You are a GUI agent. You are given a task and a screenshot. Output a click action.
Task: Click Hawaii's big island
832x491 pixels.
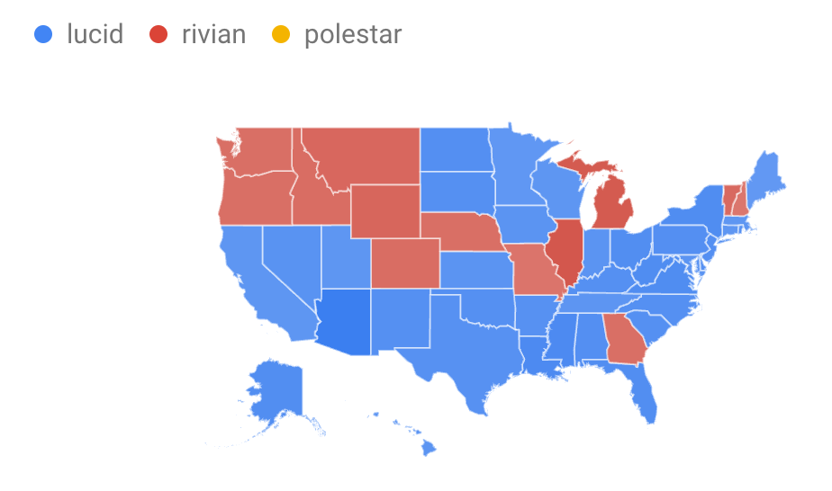429,449
